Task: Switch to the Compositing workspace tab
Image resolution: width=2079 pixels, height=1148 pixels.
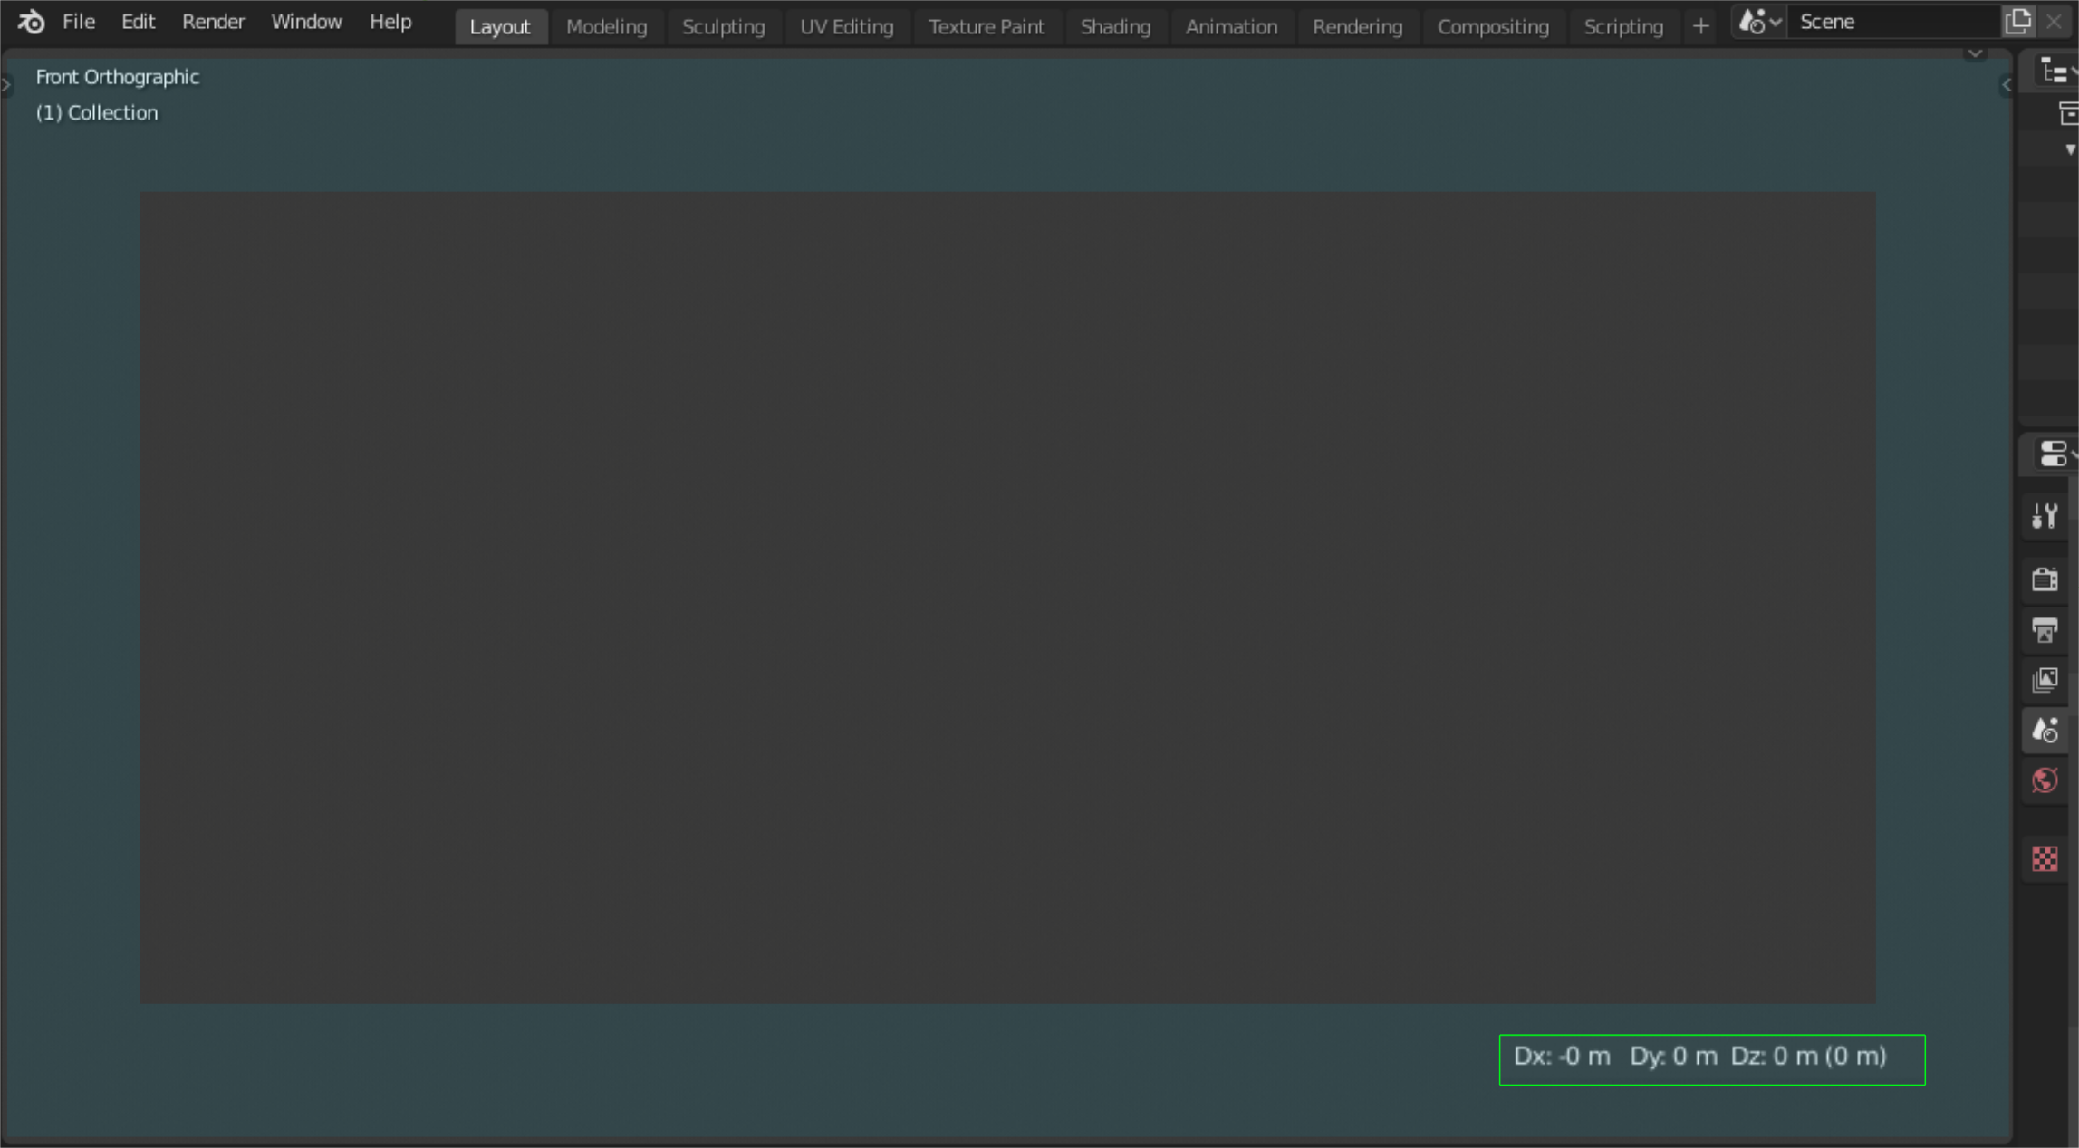Action: [1493, 26]
